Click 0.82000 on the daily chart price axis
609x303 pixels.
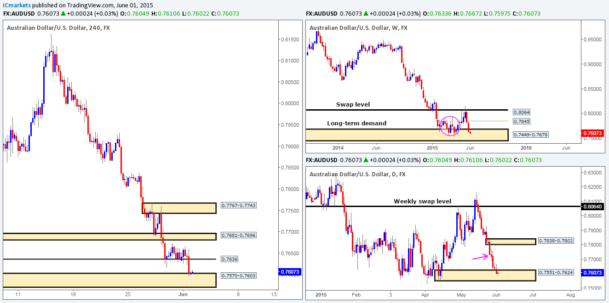click(593, 187)
